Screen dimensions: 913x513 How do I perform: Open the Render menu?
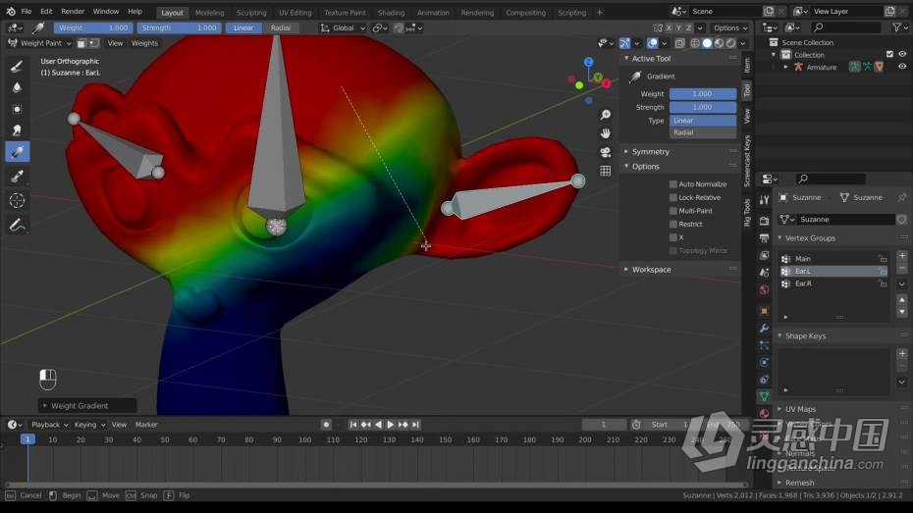pos(73,11)
